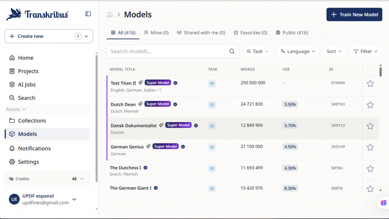Click verified badge next to Dansk Dokumentalist
The height and width of the screenshot is (219, 389).
pos(196,125)
